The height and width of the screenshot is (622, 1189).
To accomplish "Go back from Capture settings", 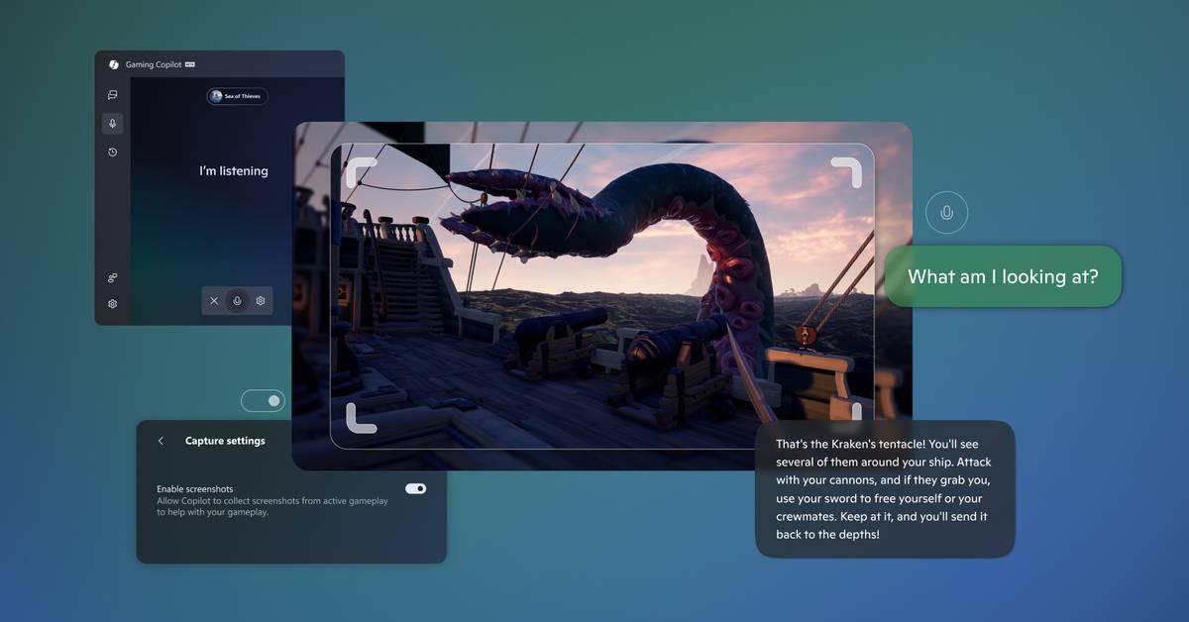I will tap(161, 441).
